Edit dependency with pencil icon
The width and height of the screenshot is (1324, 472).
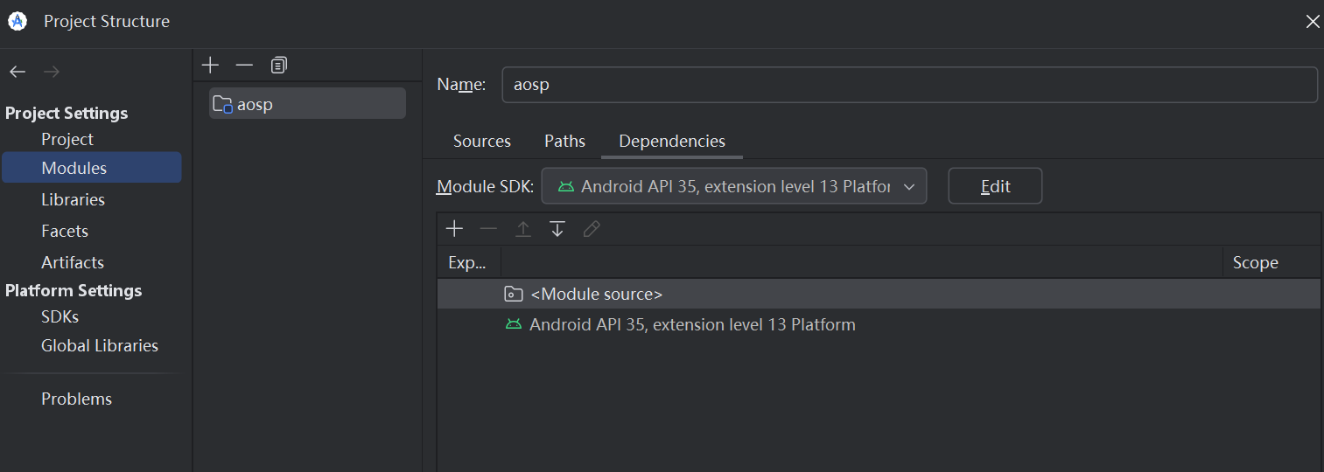click(591, 229)
